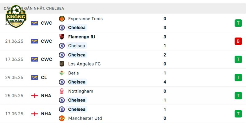Click the score 4 in the Betis match
Viewport: 246px width, 123px height.
pos(165,82)
